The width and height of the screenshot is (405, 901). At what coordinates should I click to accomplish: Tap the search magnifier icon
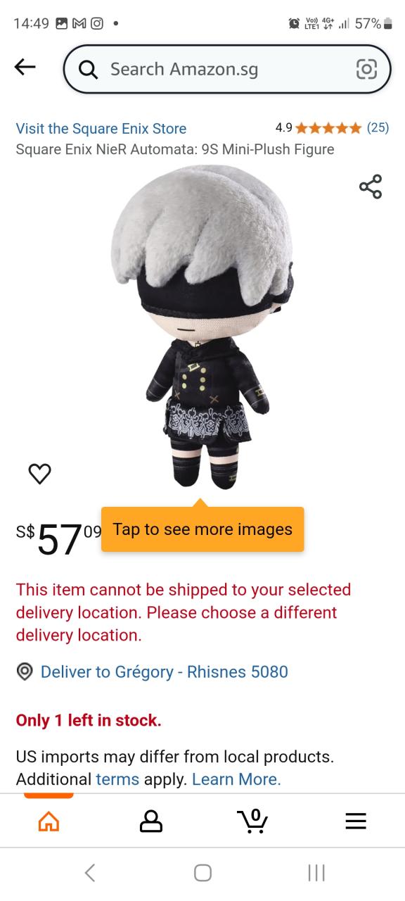(89, 69)
